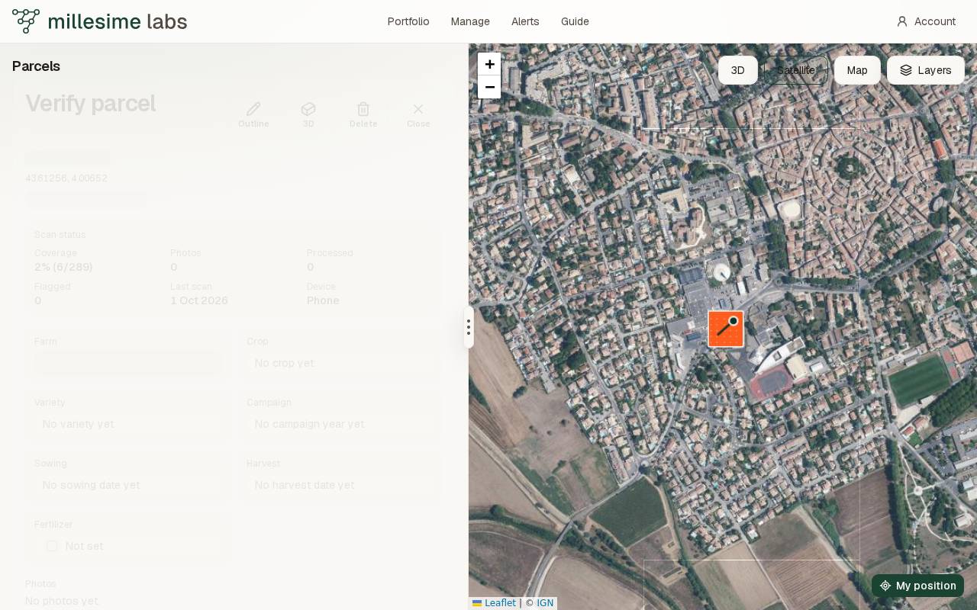Click the My position button
This screenshot has width=977, height=610.
pos(917,586)
